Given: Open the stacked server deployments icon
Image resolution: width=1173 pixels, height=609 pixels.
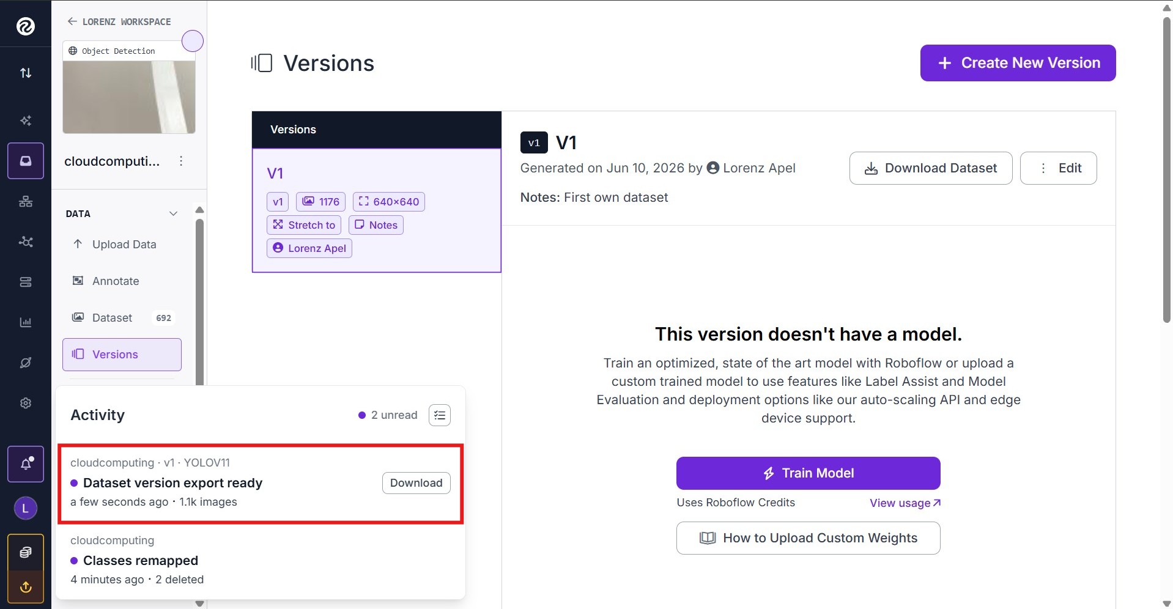Looking at the screenshot, I should click(x=26, y=282).
